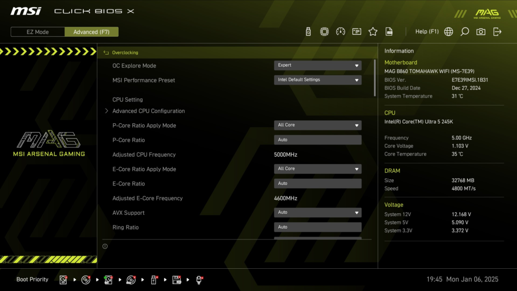Screen dimensions: 517x291
Task: Exit BIOS using the exit arrow icon
Action: pyautogui.click(x=497, y=31)
